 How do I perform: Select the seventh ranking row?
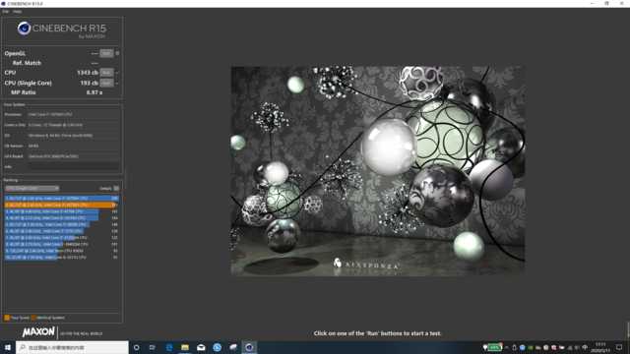pos(61,238)
